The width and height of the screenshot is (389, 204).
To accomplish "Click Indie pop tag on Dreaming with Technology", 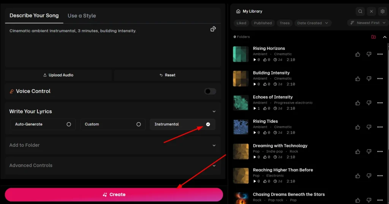I will (x=274, y=152).
